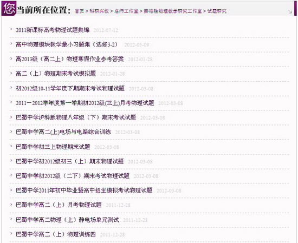Click the purple 您 icon in header

pos(9,8)
